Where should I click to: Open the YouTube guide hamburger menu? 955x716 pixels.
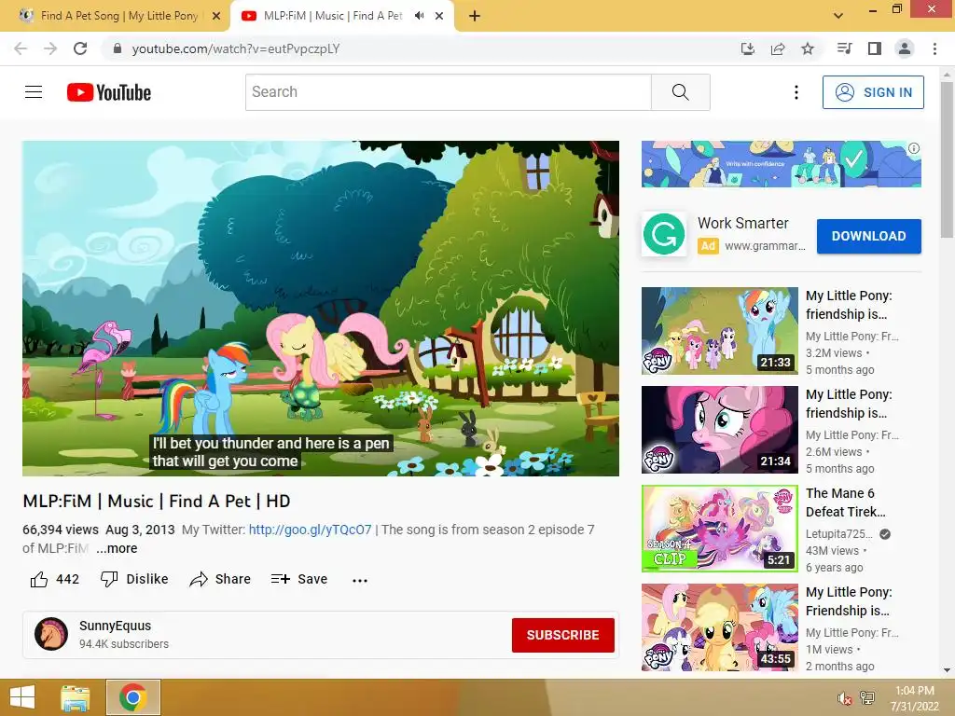click(34, 92)
